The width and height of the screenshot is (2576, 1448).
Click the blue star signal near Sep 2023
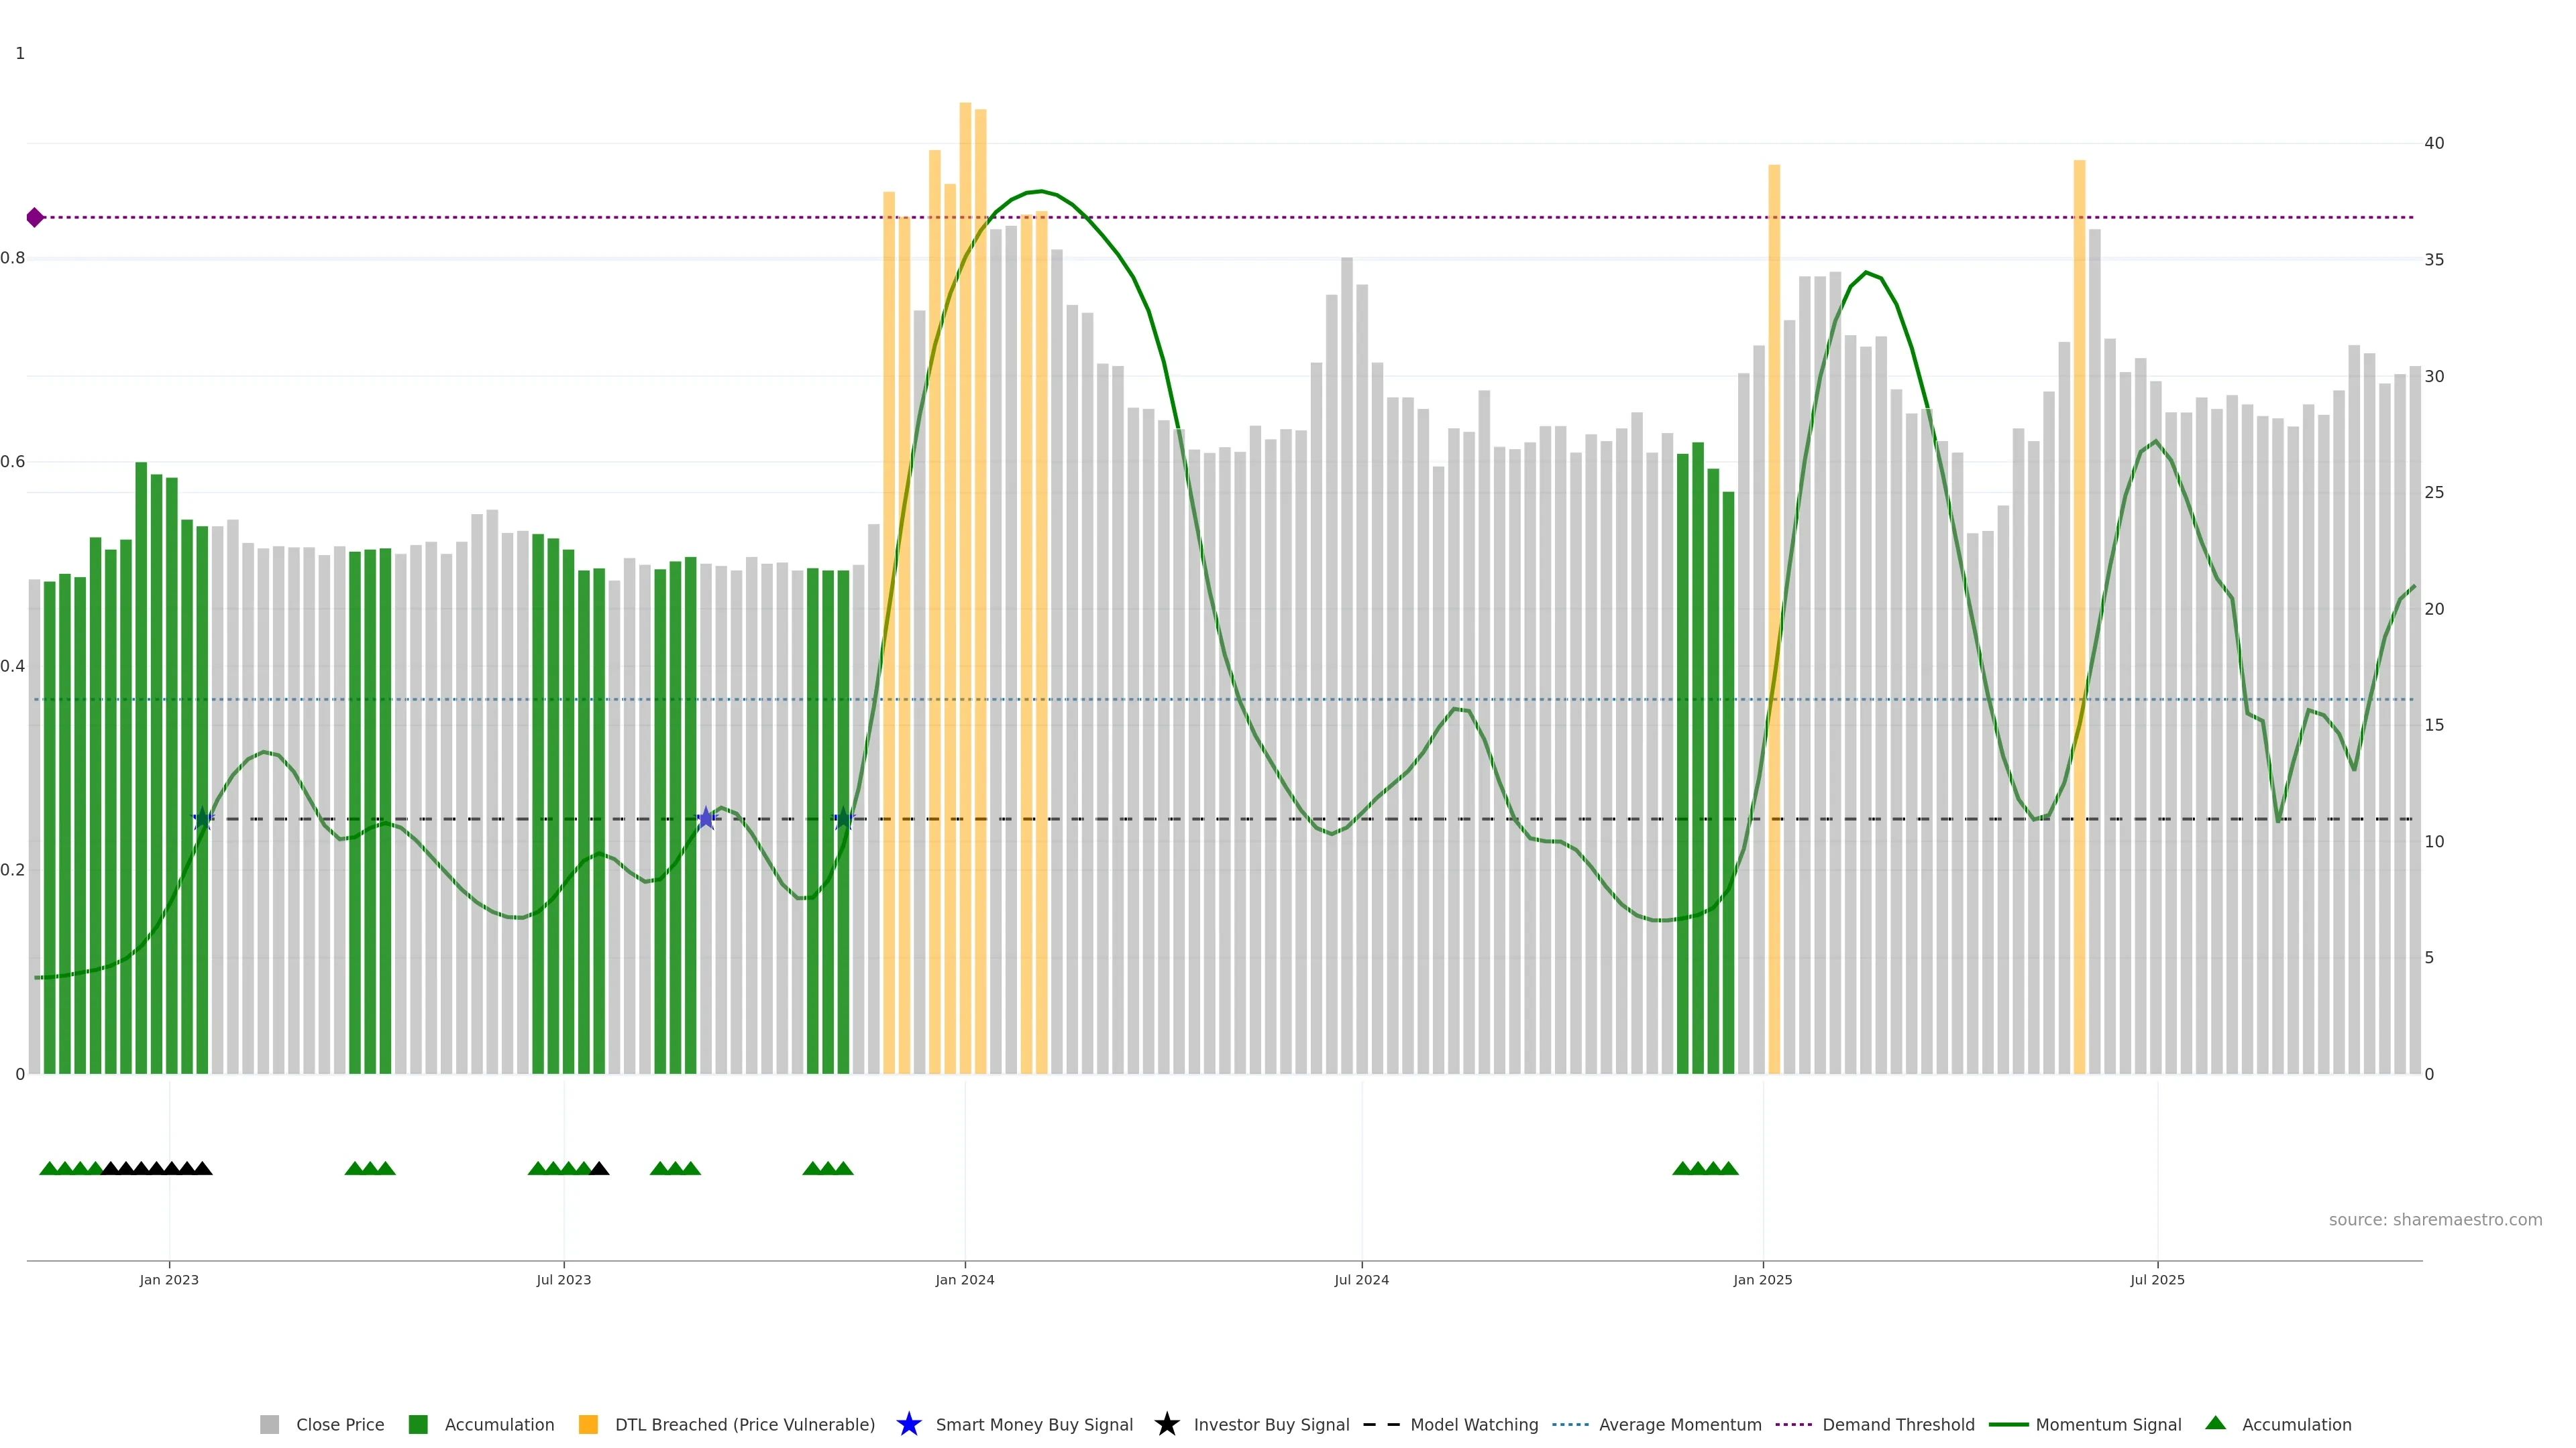(x=706, y=819)
